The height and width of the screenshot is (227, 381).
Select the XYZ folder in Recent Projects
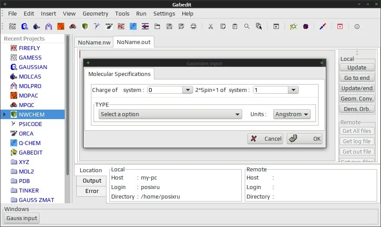24,162
